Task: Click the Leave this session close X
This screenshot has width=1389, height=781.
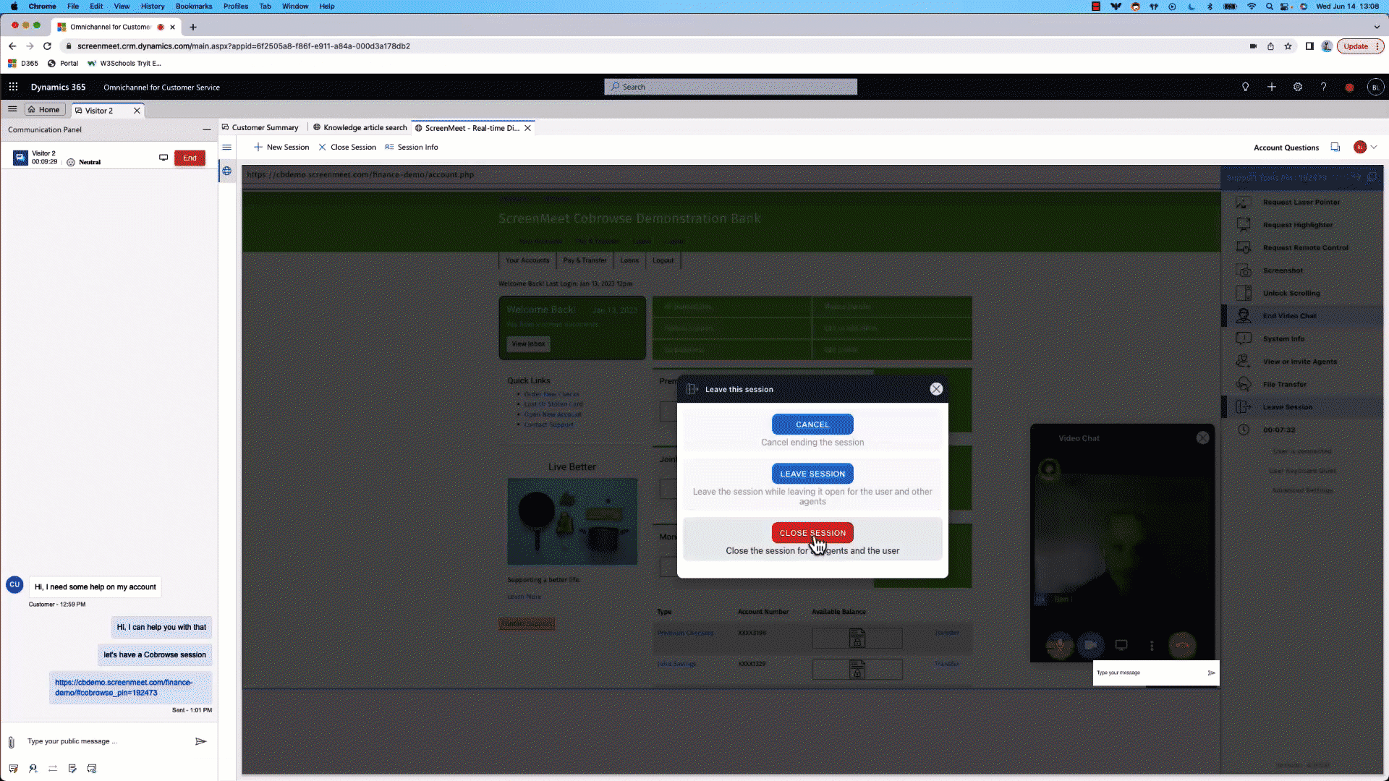Action: 935,388
